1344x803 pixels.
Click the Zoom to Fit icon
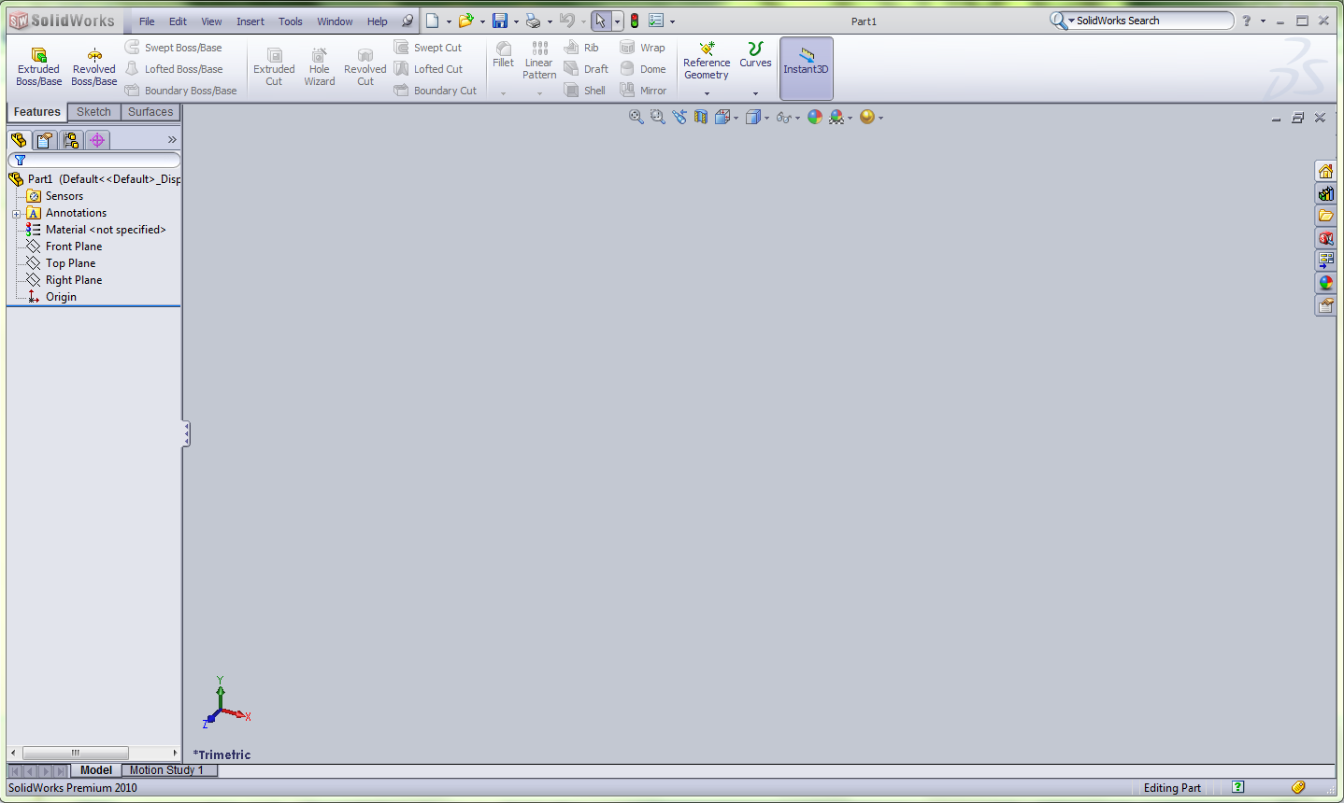[636, 117]
